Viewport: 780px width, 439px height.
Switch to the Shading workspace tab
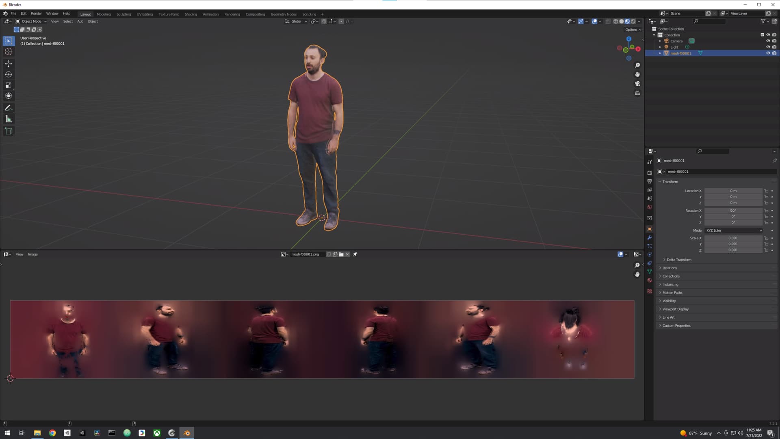(191, 14)
